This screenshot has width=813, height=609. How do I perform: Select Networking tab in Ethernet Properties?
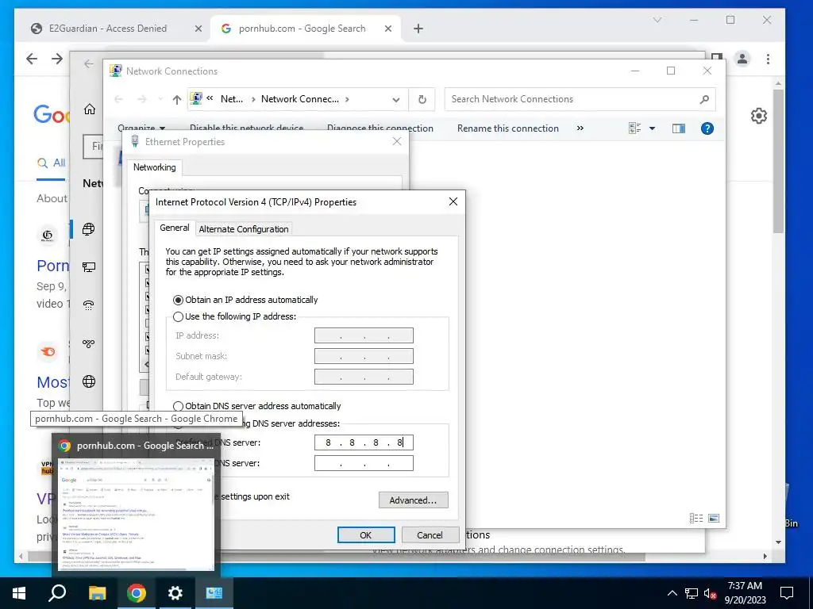pyautogui.click(x=155, y=167)
